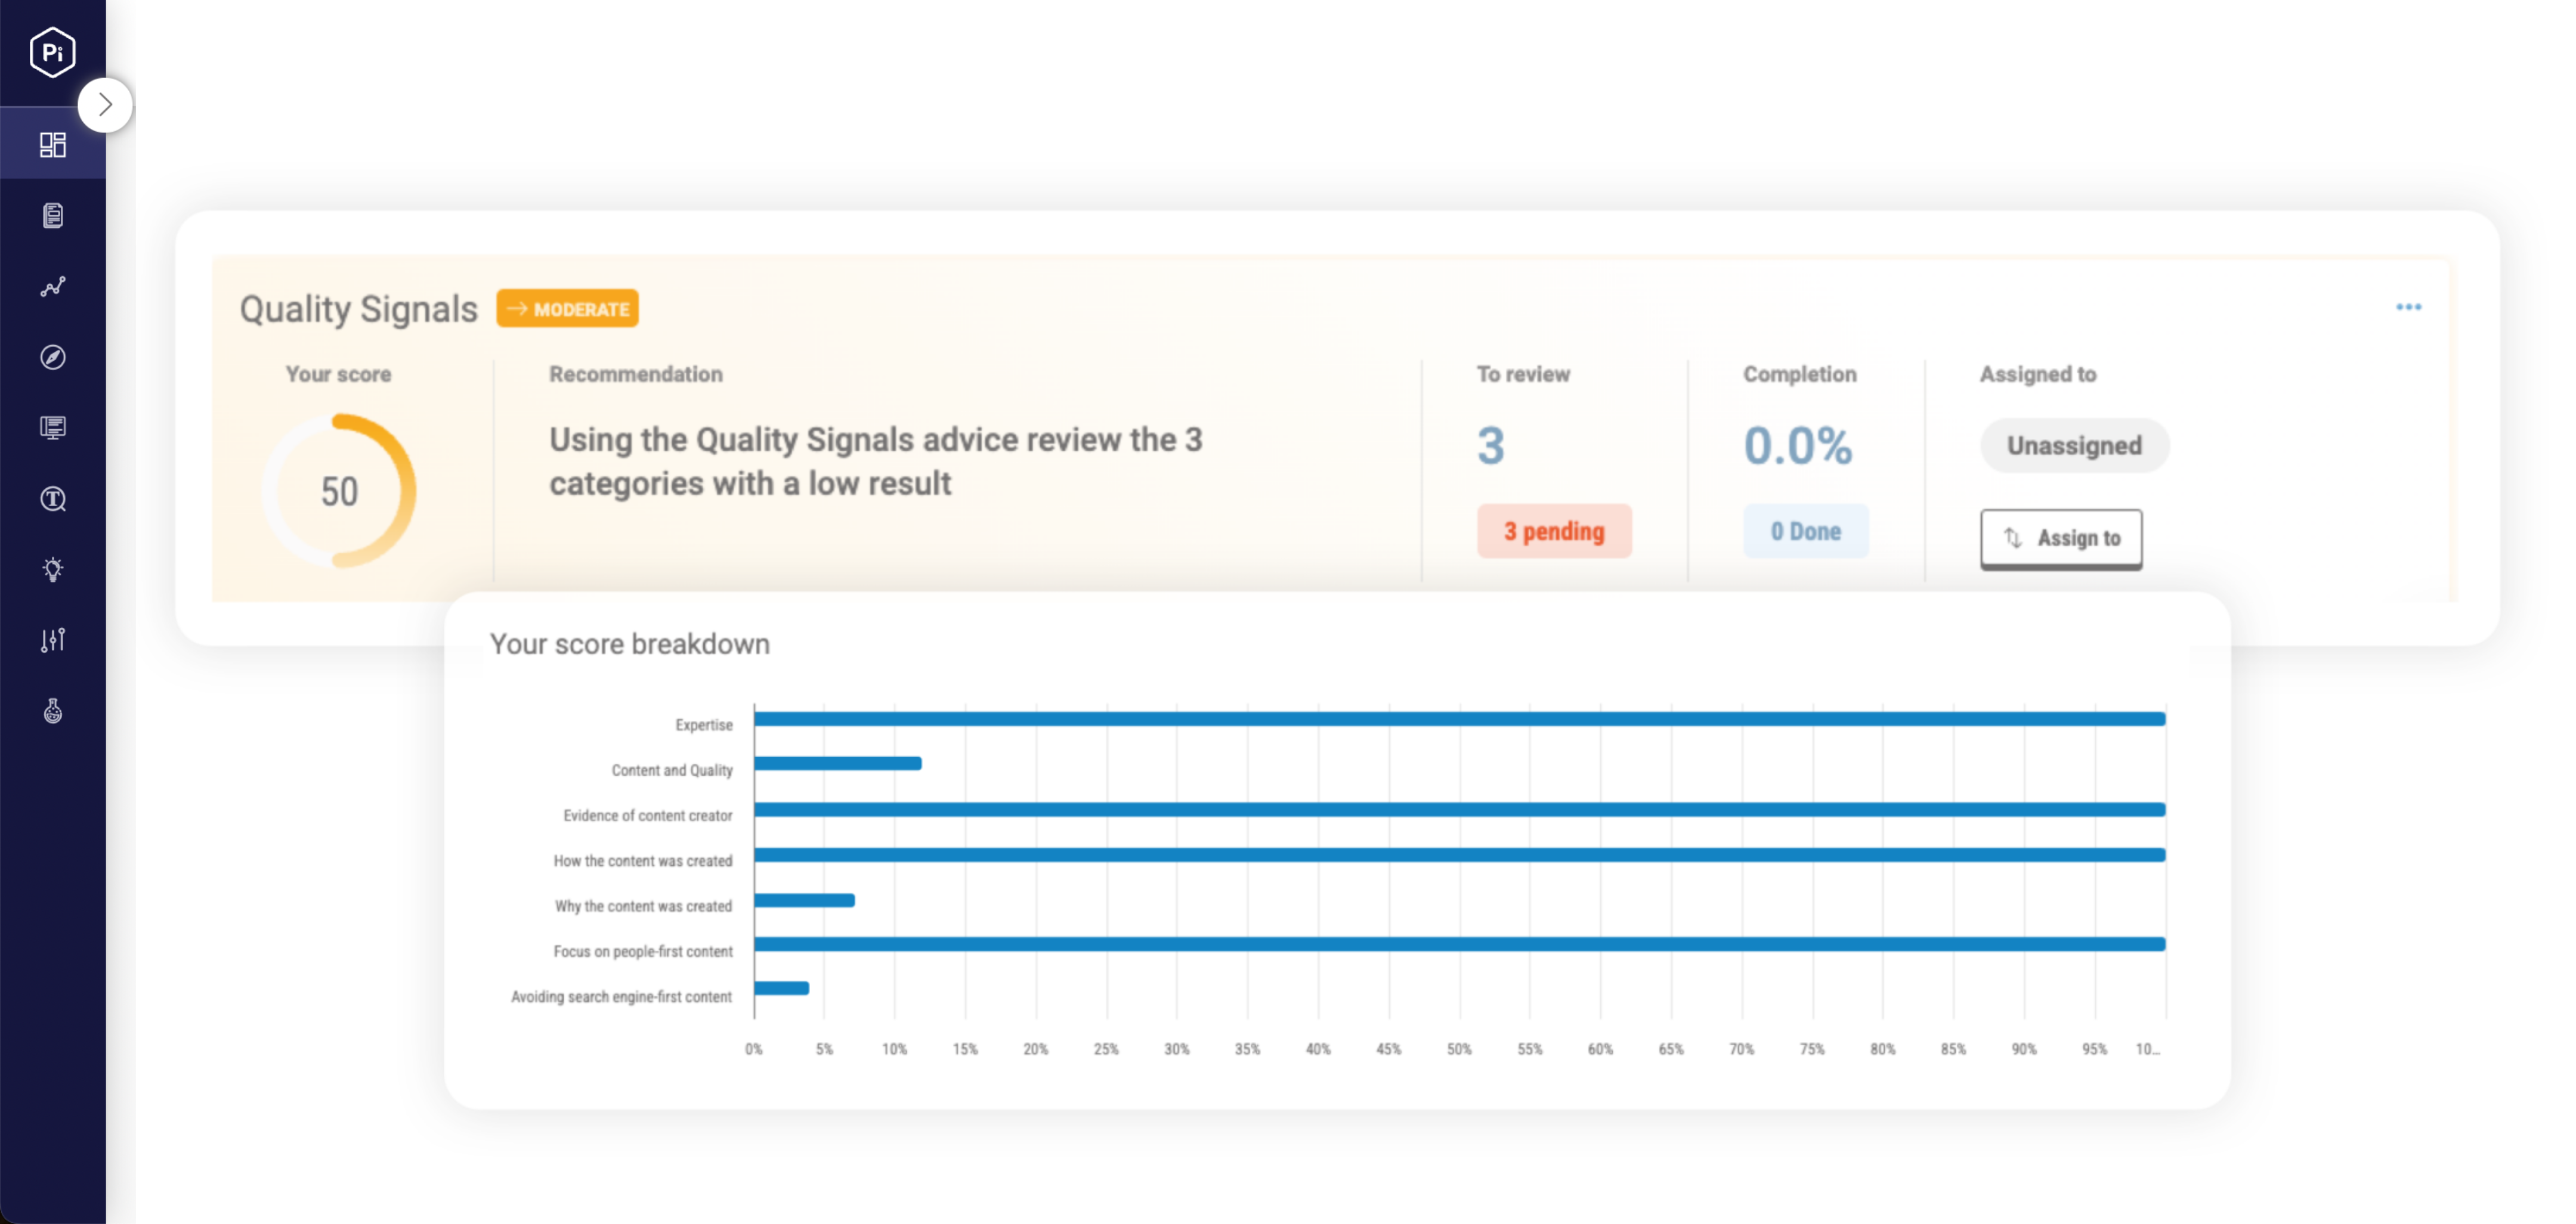The image size is (2576, 1224).
Task: Open the dashboard grid icon
Action: pyautogui.click(x=52, y=145)
